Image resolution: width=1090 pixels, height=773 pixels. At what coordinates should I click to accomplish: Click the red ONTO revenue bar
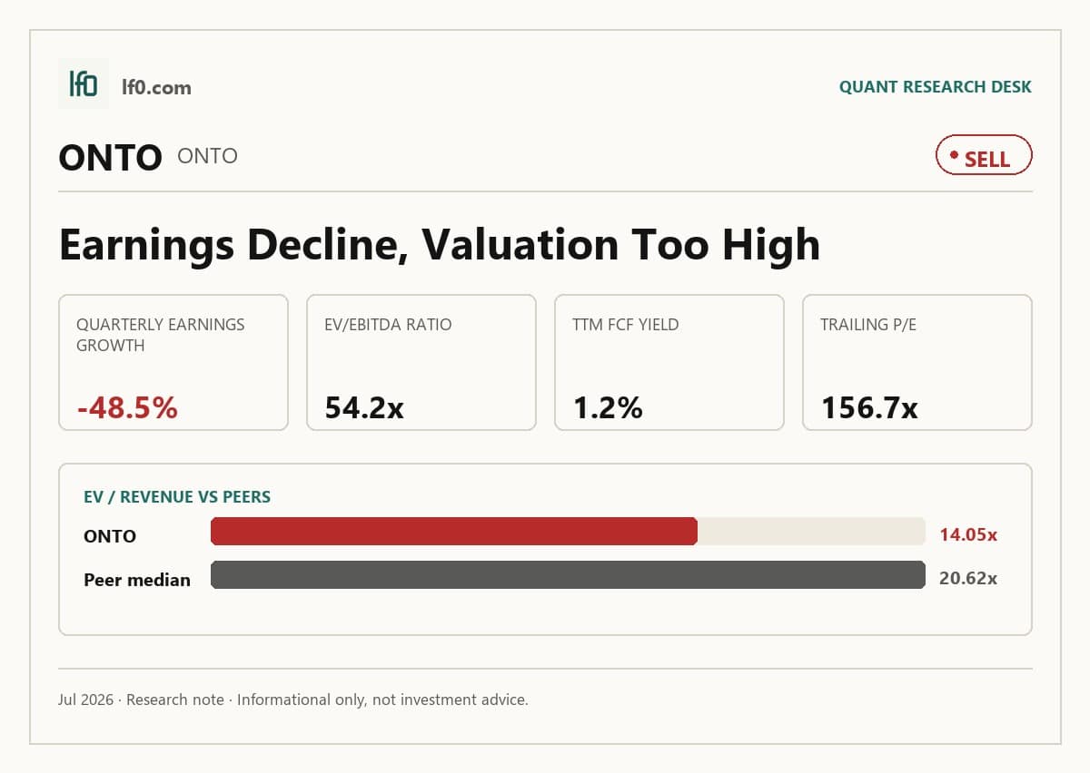454,532
